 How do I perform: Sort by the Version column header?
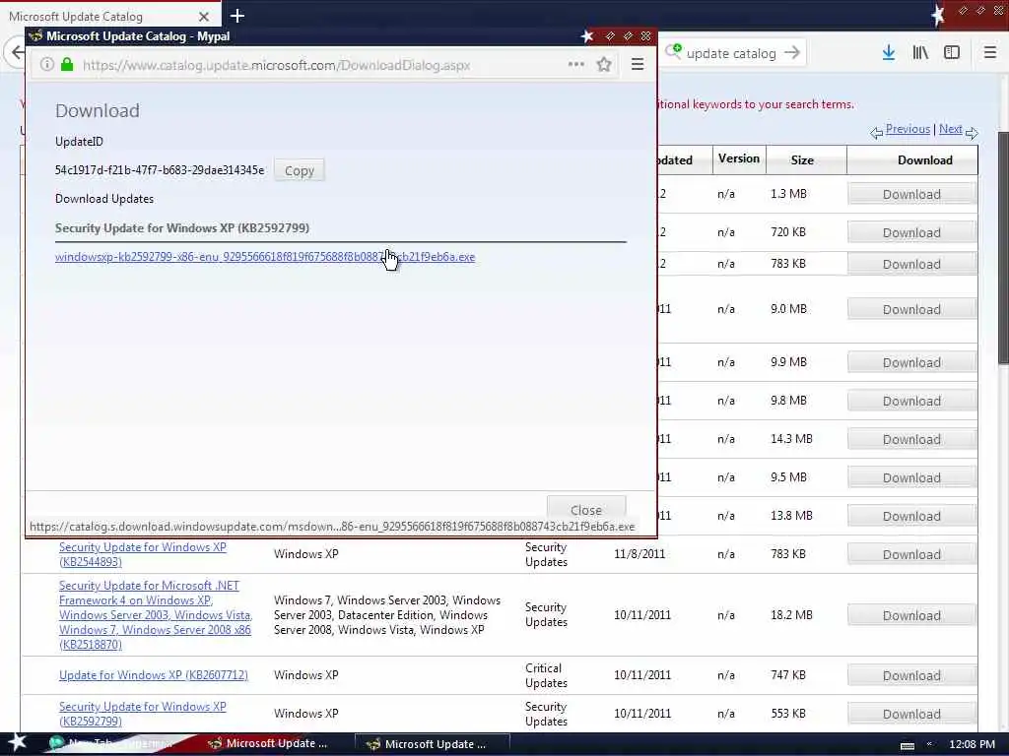click(739, 158)
